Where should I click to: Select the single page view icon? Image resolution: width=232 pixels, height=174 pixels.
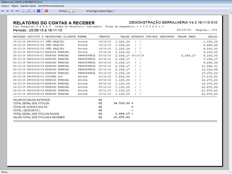(x=23, y=11)
